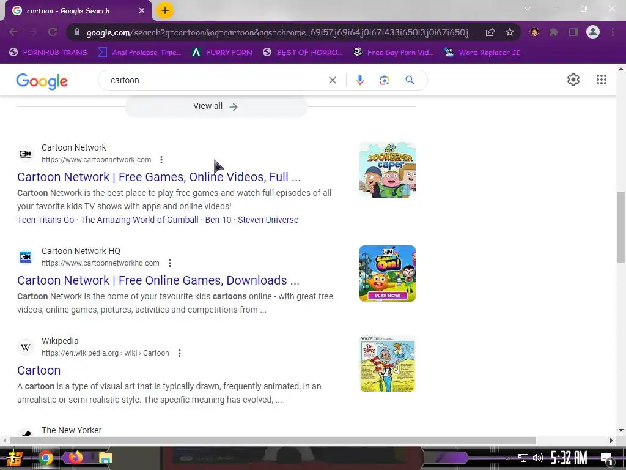
Task: Open Google quick settings gear
Action: [573, 80]
